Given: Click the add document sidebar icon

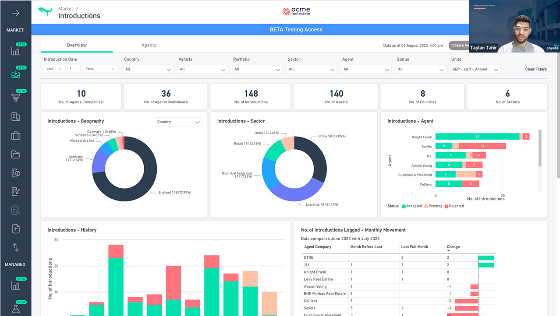Looking at the screenshot, I should click(x=16, y=228).
